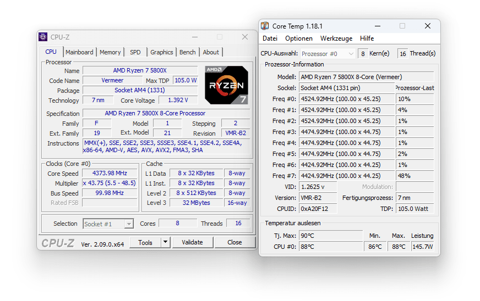Image resolution: width=480 pixels, height=301 pixels.
Task: Click the Package value Socket AM4 (1331)
Action: [x=140, y=90]
